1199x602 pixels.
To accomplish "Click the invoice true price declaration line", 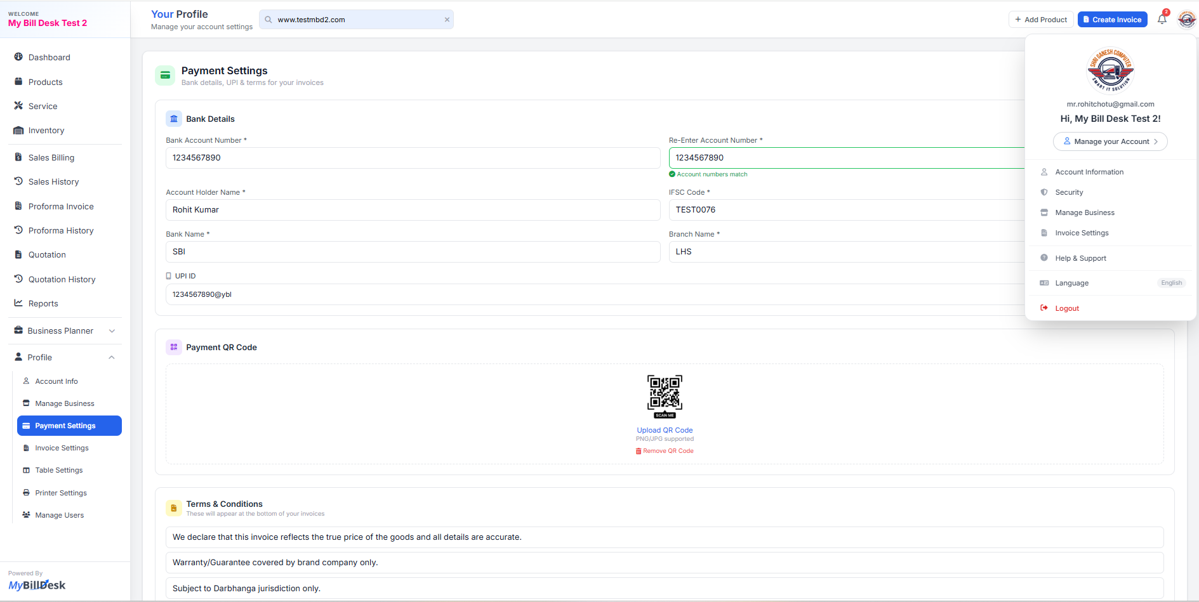I will tap(665, 537).
